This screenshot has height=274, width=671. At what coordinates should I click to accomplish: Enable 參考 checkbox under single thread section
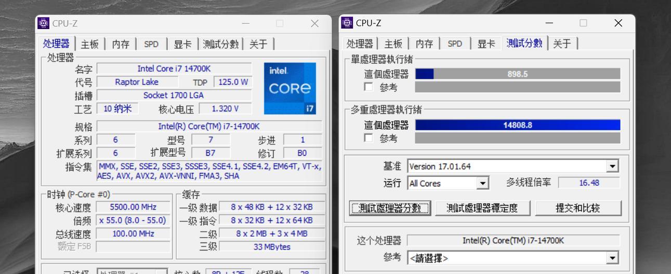pyautogui.click(x=369, y=87)
